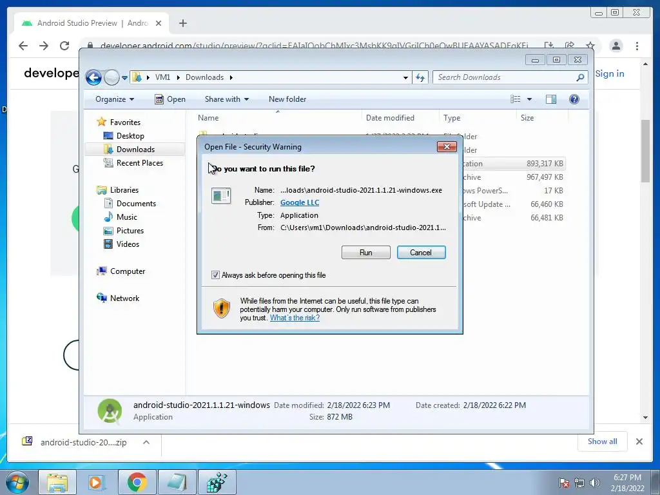This screenshot has width=660, height=495.
Task: Select Downloads in the navigation pane
Action: [x=135, y=150]
